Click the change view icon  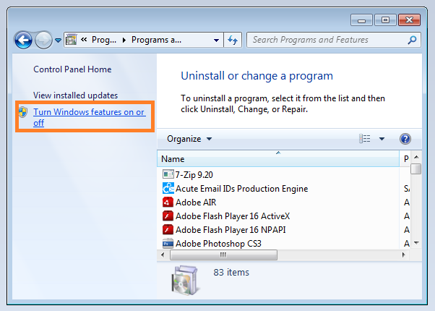pyautogui.click(x=364, y=139)
